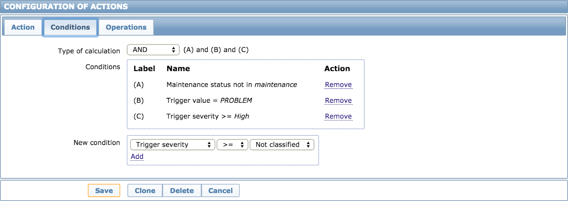The height and width of the screenshot is (201, 568).
Task: Expand the Trigger severity condition type dropdown
Action: point(173,145)
